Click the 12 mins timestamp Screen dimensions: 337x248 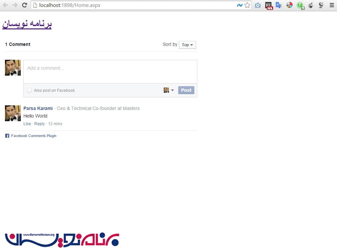[x=55, y=124]
